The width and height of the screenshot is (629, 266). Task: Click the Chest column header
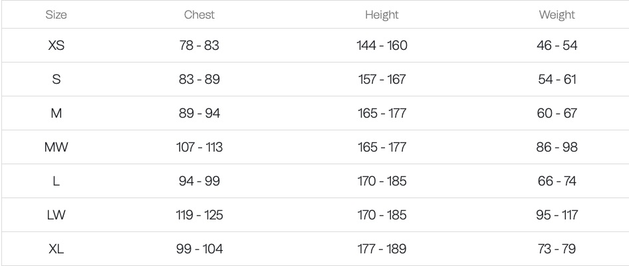(x=199, y=15)
